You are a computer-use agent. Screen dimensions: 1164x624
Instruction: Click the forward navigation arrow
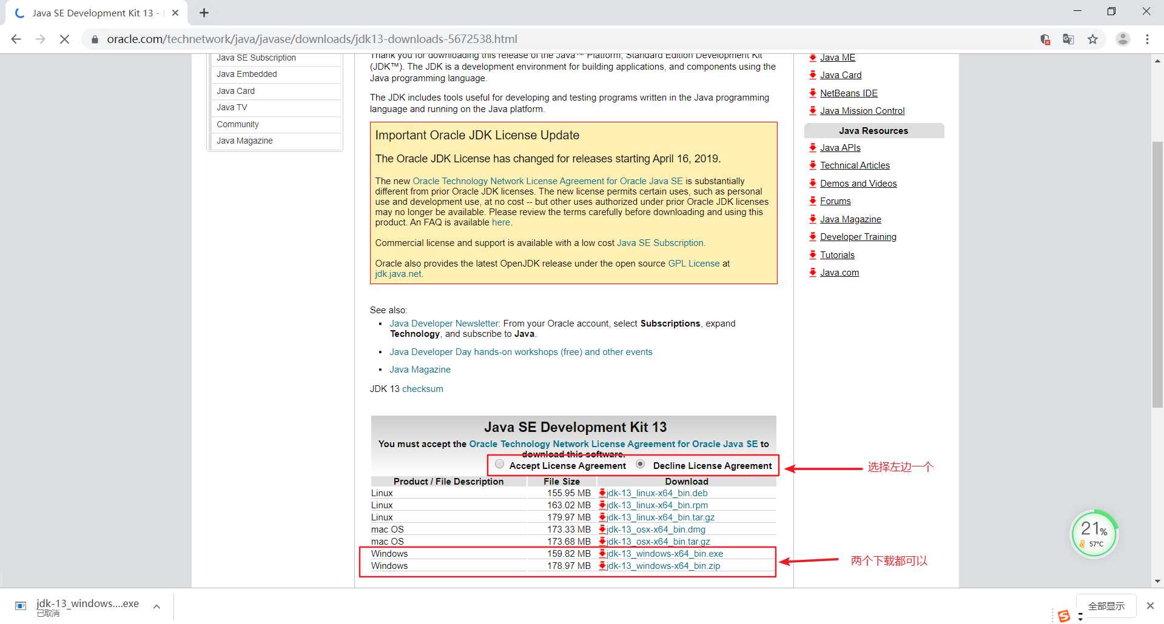pyautogui.click(x=40, y=39)
